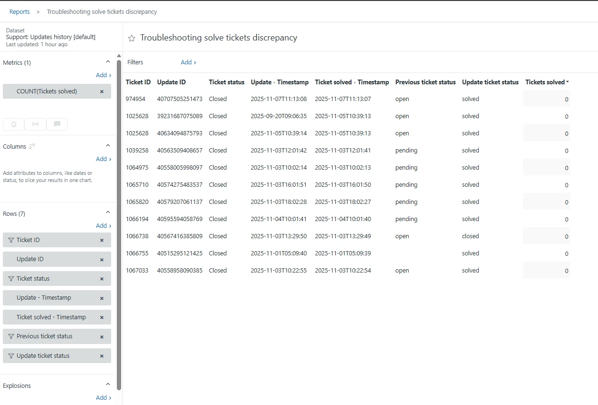Select ticket ID 1064975 cell

tap(137, 168)
